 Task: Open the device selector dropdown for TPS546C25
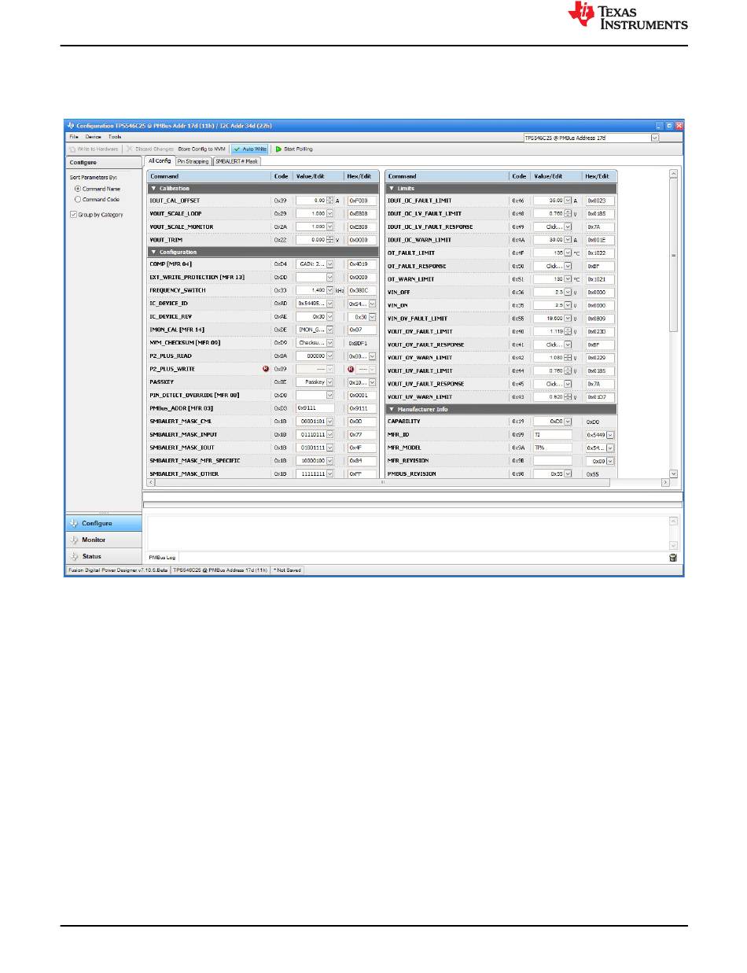pos(655,138)
